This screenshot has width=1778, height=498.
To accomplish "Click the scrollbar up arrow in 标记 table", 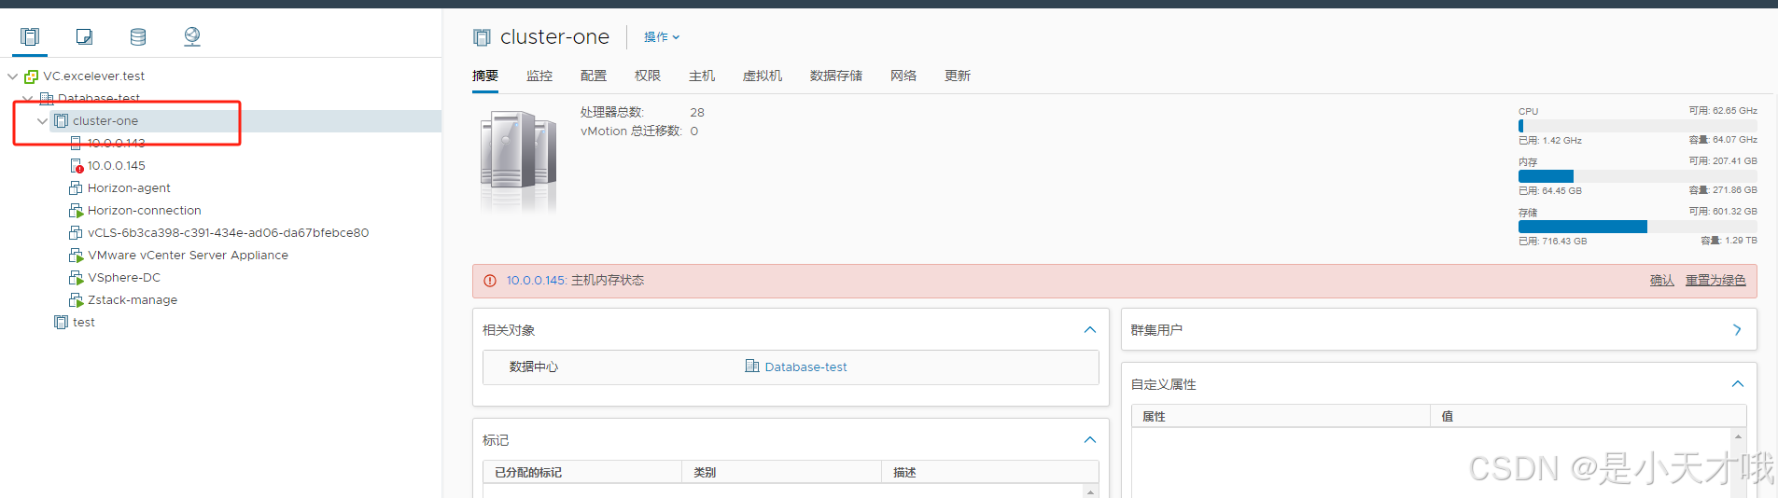I will [x=1090, y=491].
